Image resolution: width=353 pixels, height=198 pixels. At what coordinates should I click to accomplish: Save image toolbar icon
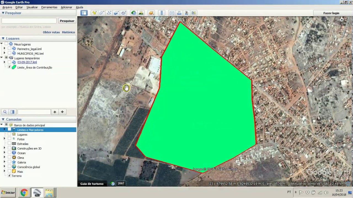(186, 13)
